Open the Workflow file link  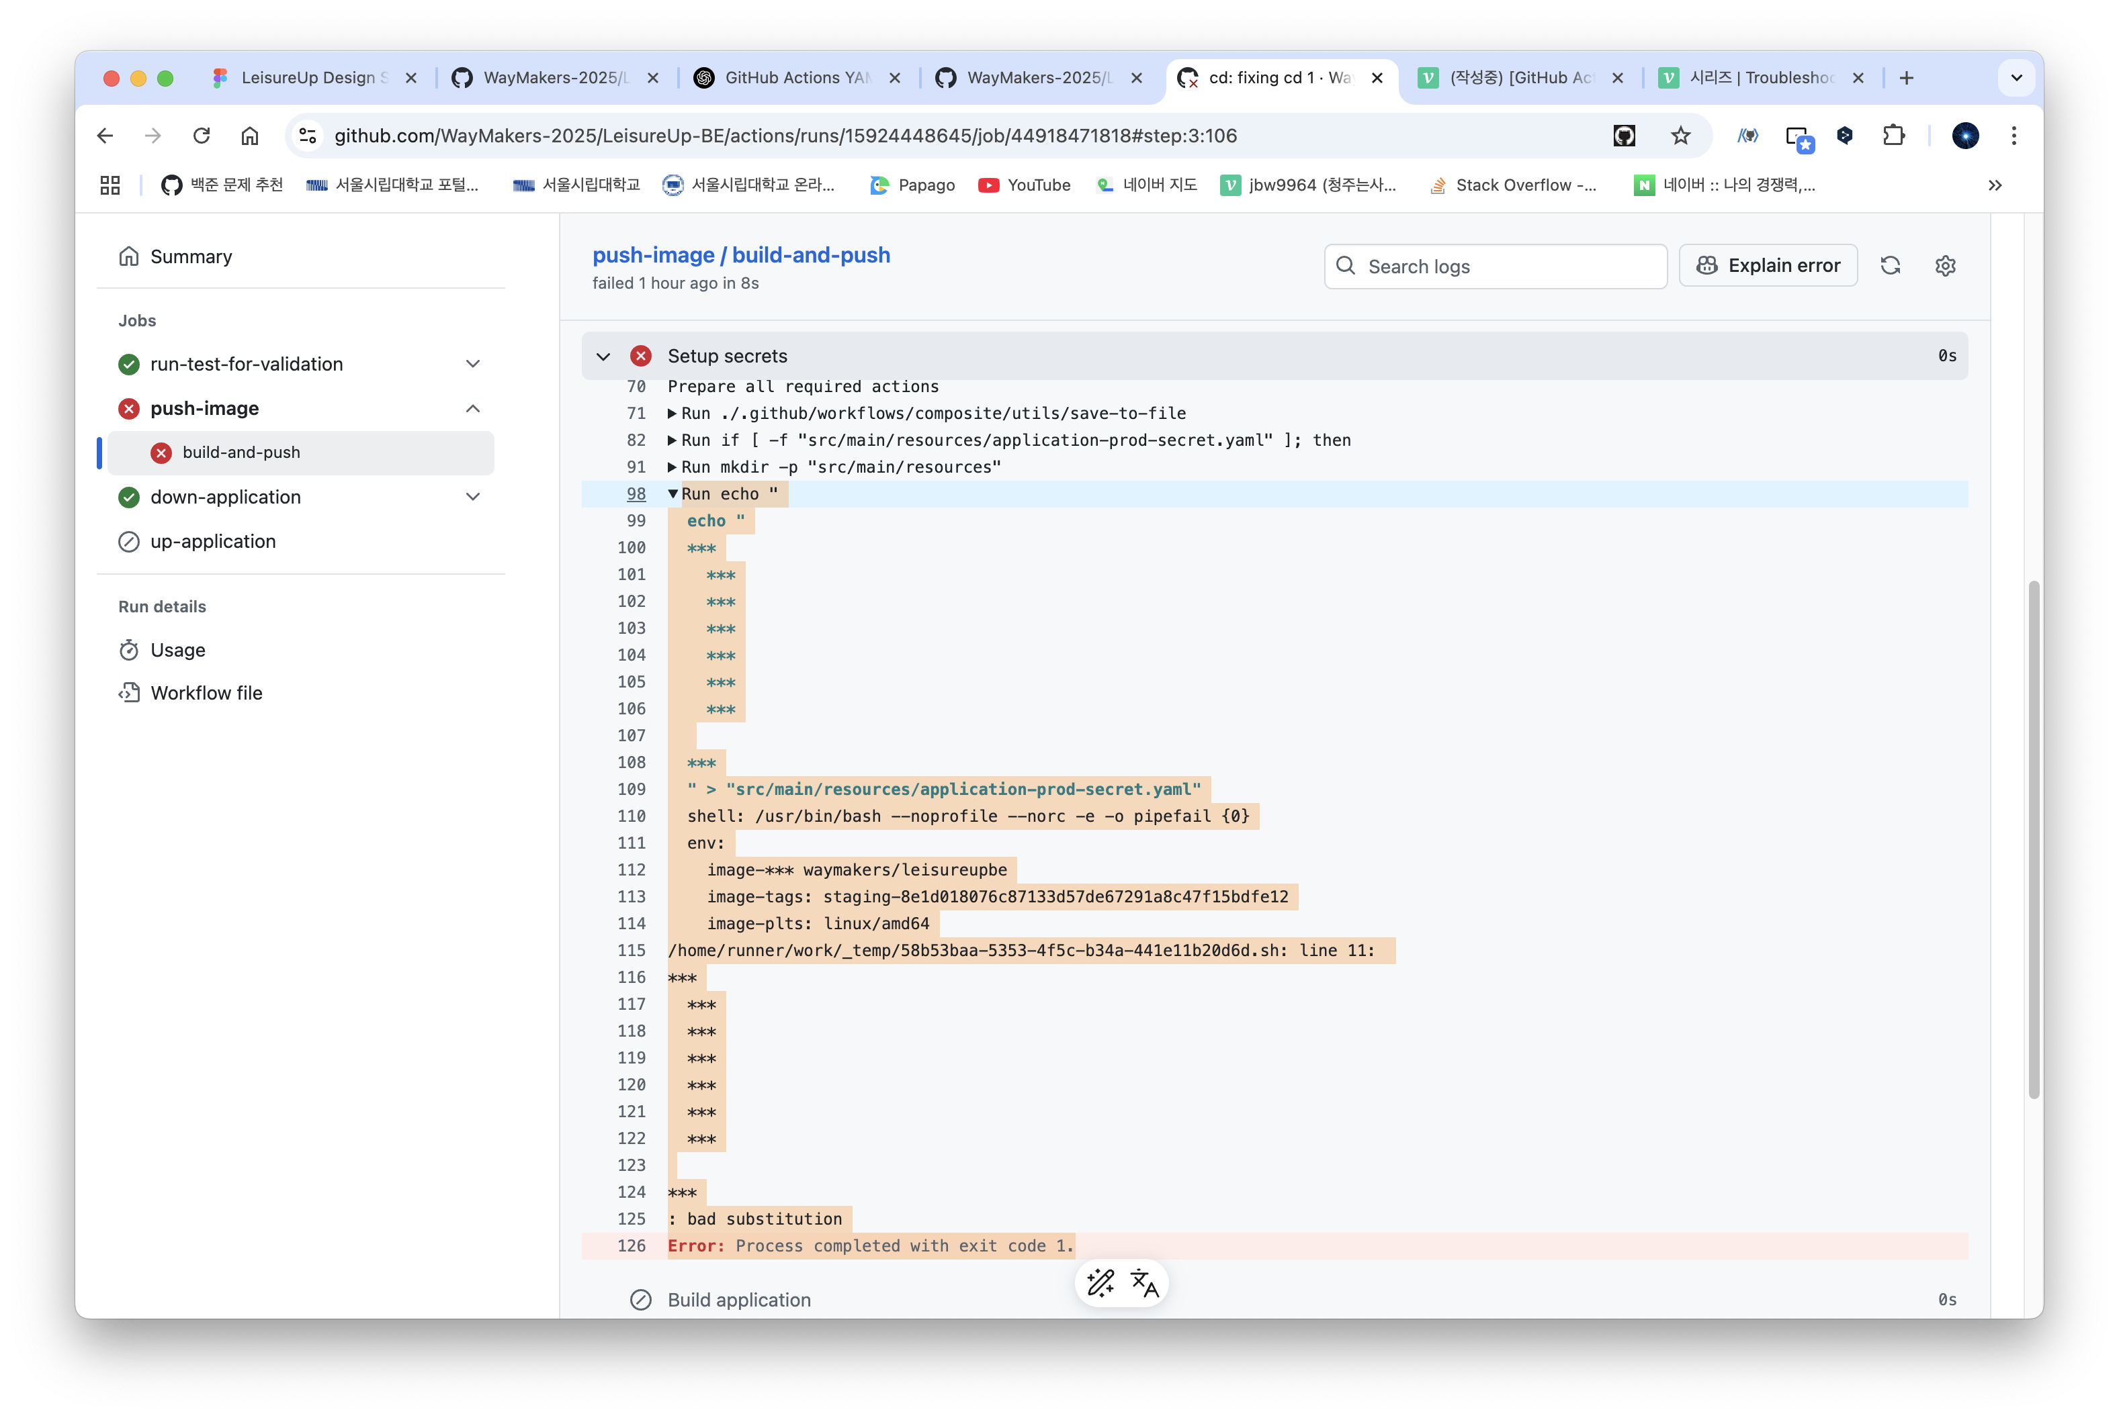pos(206,693)
